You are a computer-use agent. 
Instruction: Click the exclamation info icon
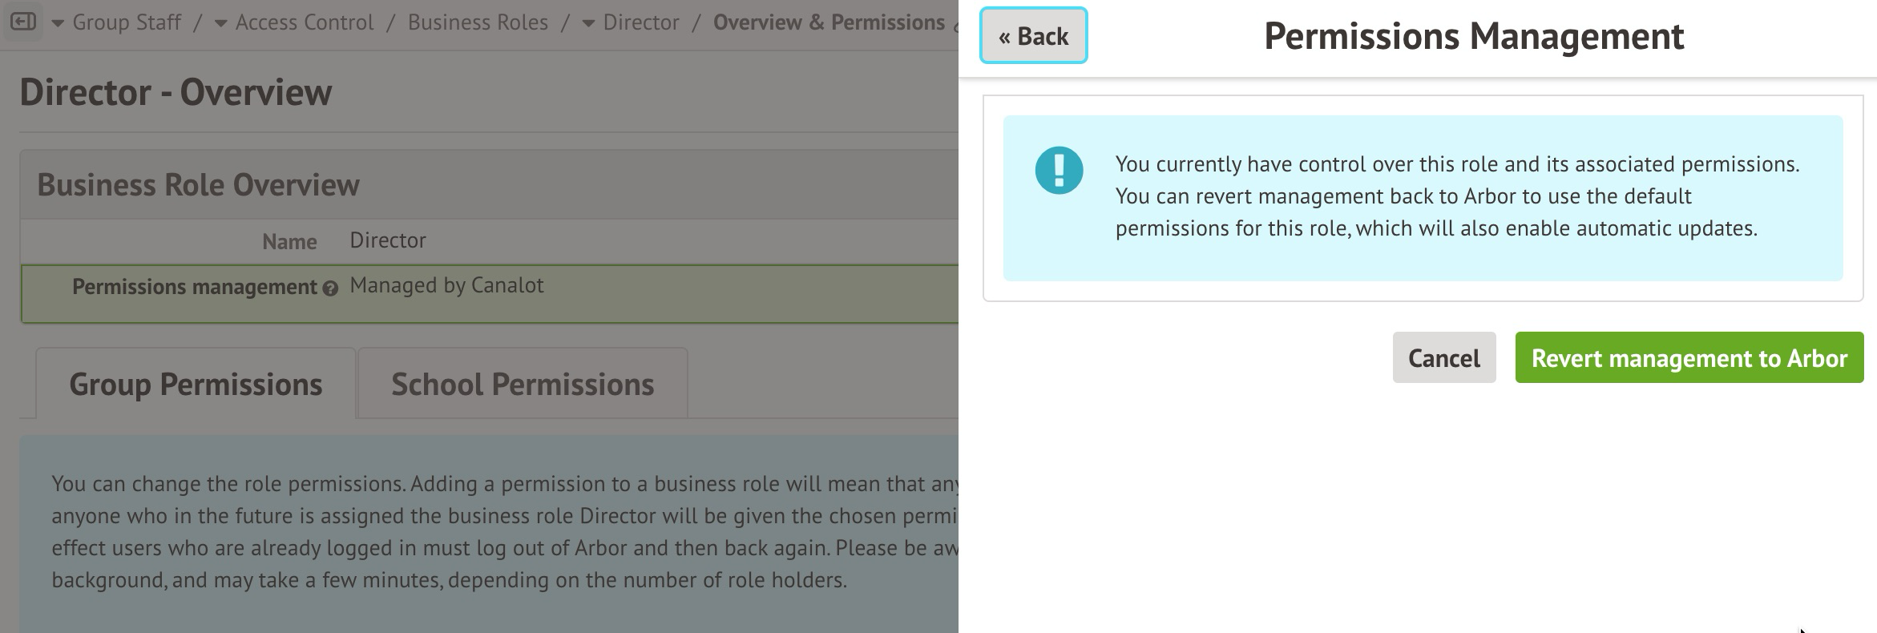click(x=1059, y=170)
